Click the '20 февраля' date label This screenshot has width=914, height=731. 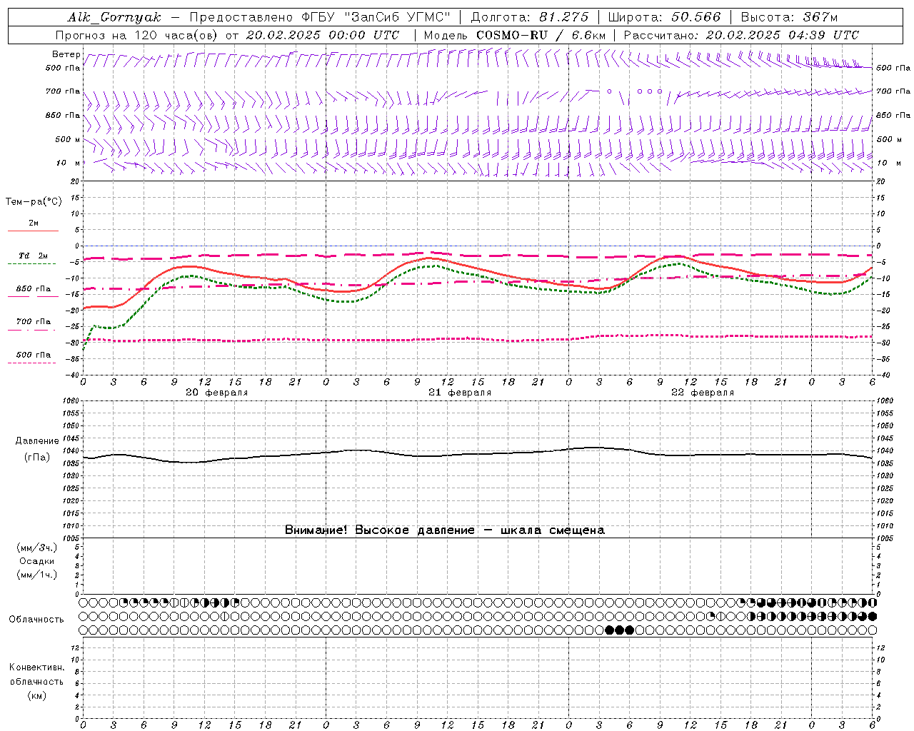(x=217, y=393)
